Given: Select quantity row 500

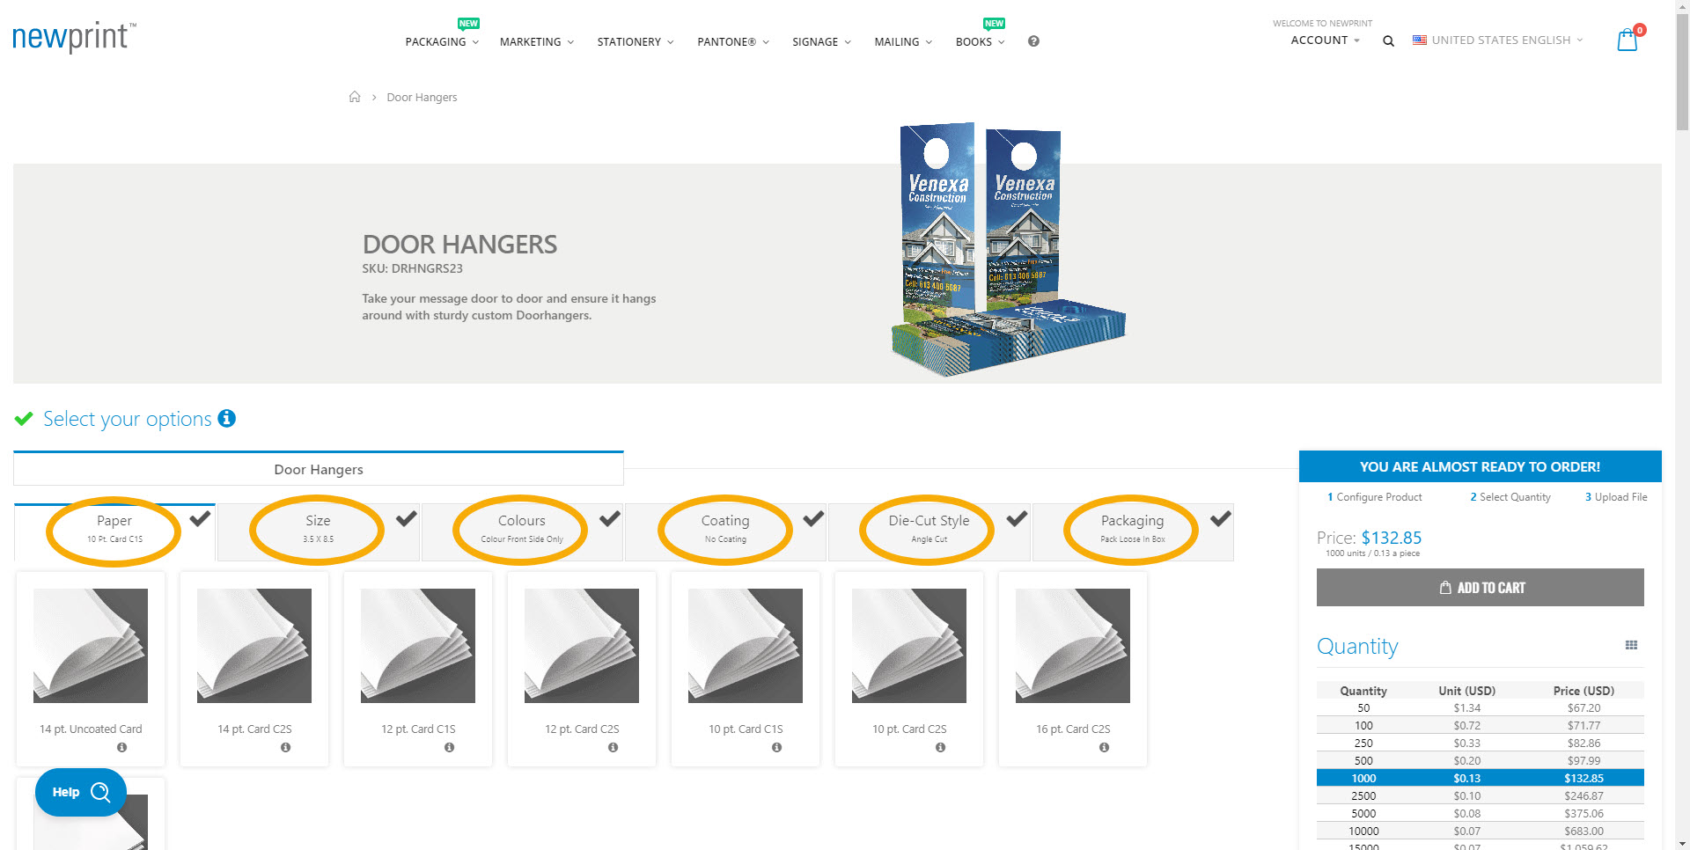Looking at the screenshot, I should [1480, 760].
